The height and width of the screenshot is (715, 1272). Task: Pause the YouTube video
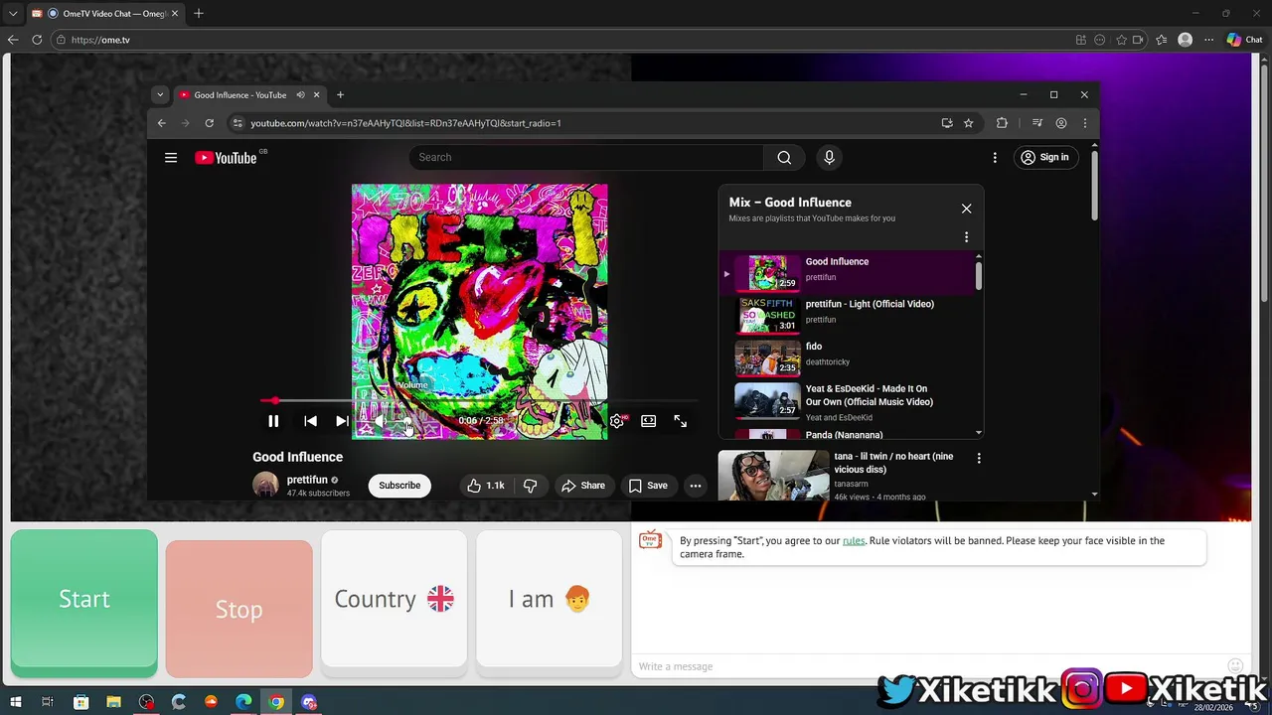[x=273, y=421]
